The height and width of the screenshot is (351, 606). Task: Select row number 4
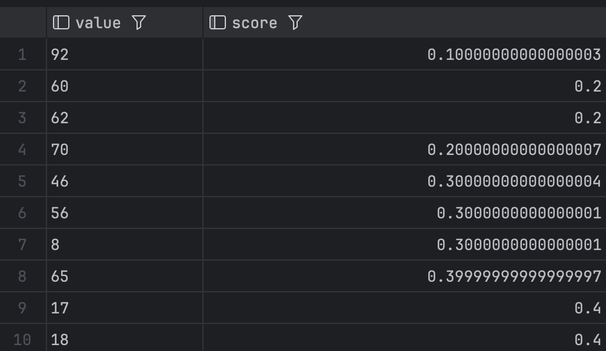(x=22, y=149)
